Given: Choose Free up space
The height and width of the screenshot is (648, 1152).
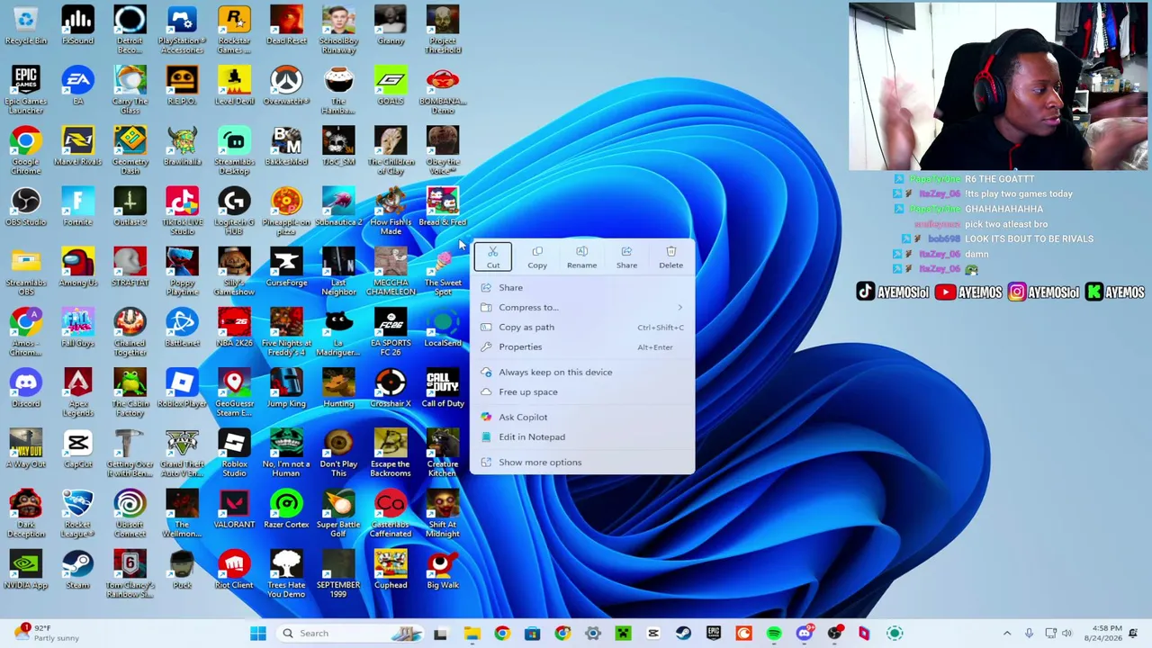Looking at the screenshot, I should coord(583,391).
